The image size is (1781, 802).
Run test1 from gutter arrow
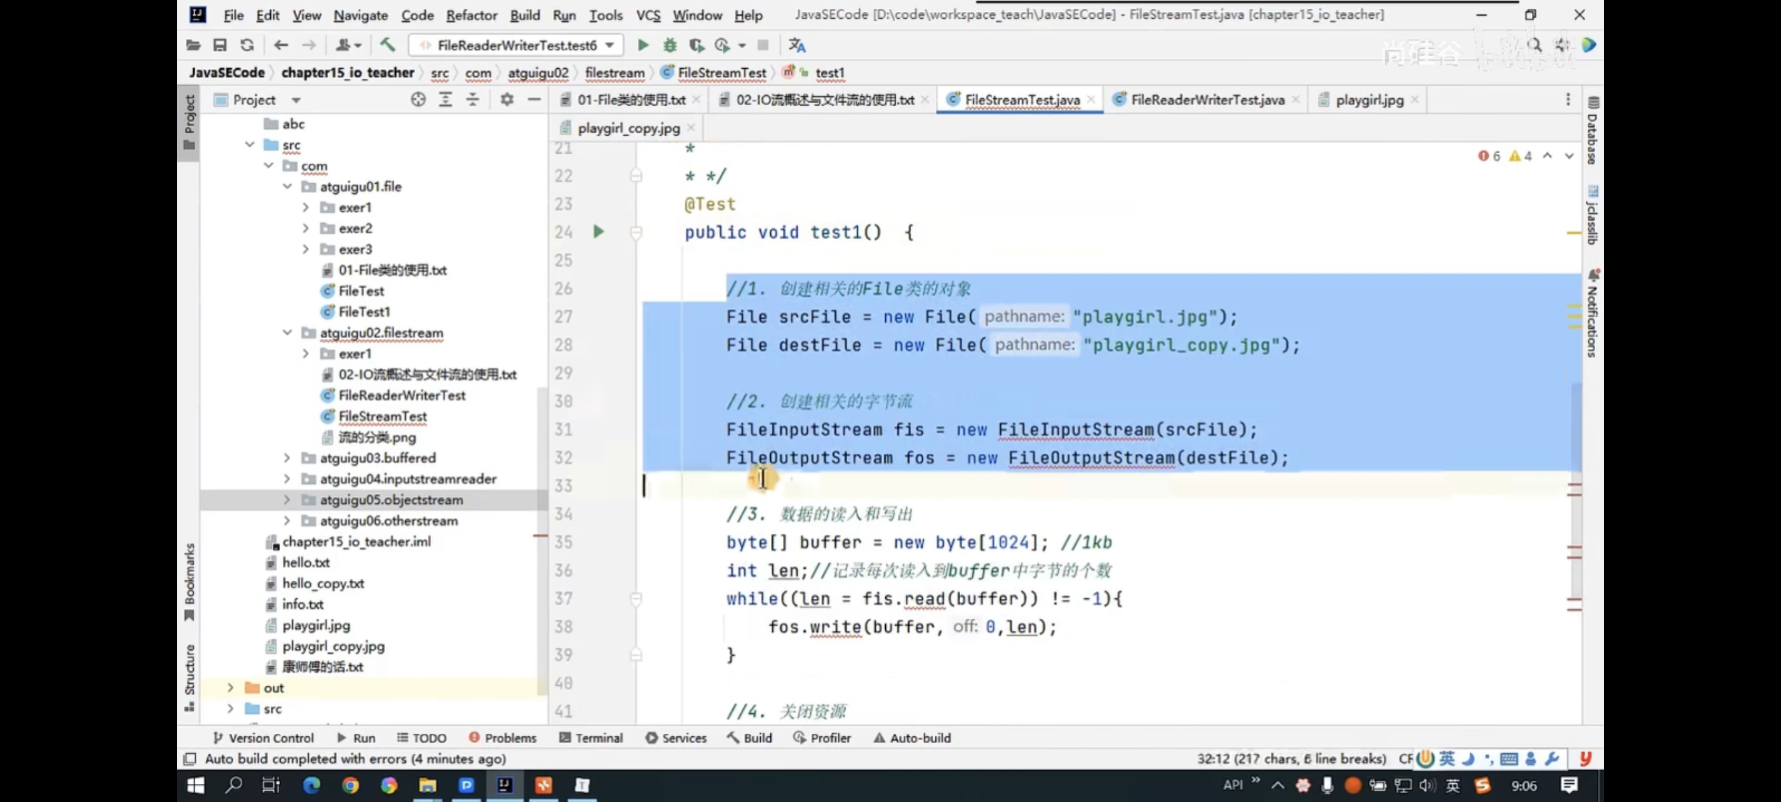[599, 232]
